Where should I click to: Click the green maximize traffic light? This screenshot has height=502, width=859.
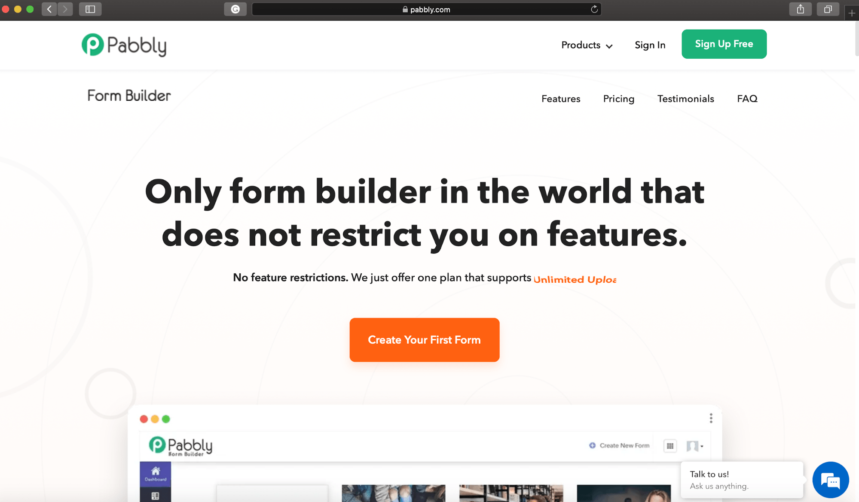pos(30,9)
